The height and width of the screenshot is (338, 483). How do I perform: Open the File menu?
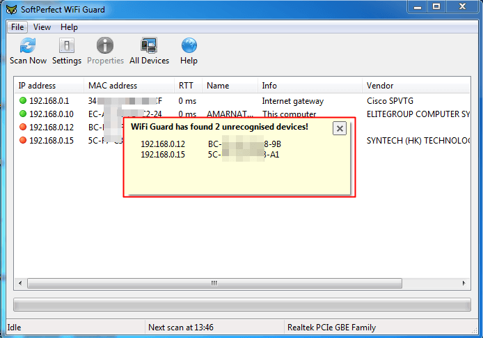[x=17, y=27]
